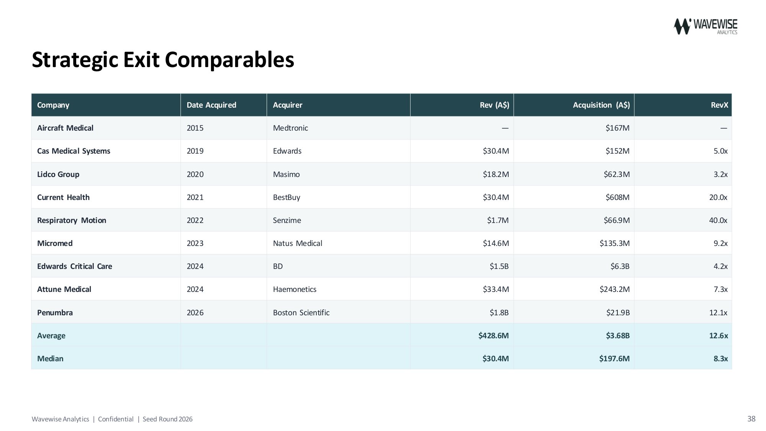Click the year '2024' in Edwards Critical Care row
The width and height of the screenshot is (766, 431).
coord(195,266)
